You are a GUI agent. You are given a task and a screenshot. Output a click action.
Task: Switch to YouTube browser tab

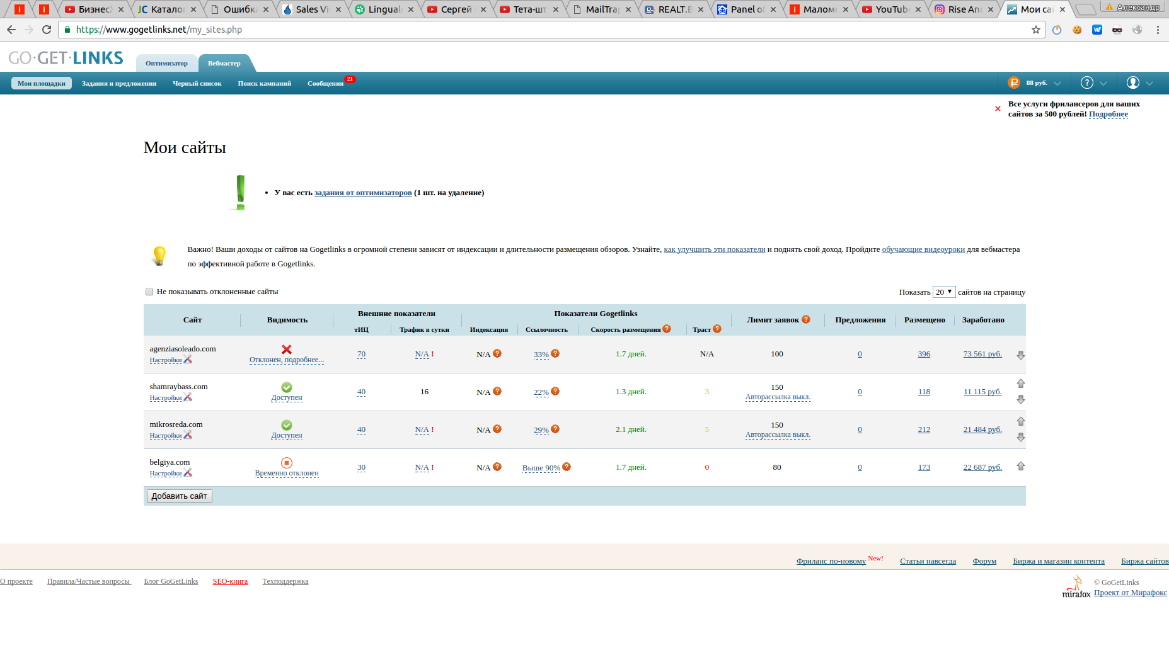892,9
